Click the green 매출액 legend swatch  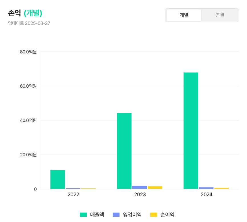(x=83, y=215)
